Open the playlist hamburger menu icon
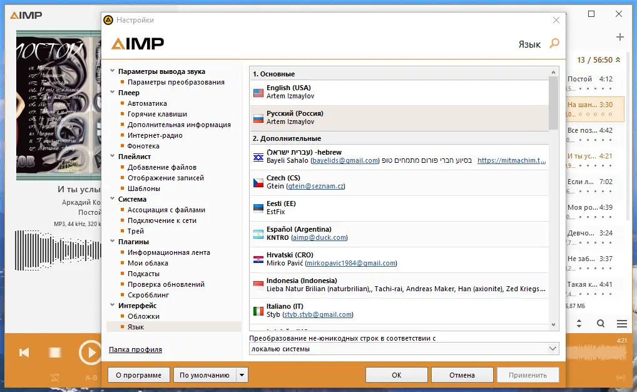Viewport: 637px width, 392px height. coord(621,324)
